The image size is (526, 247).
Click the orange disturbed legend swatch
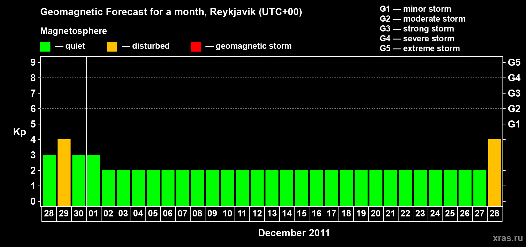pos(112,47)
